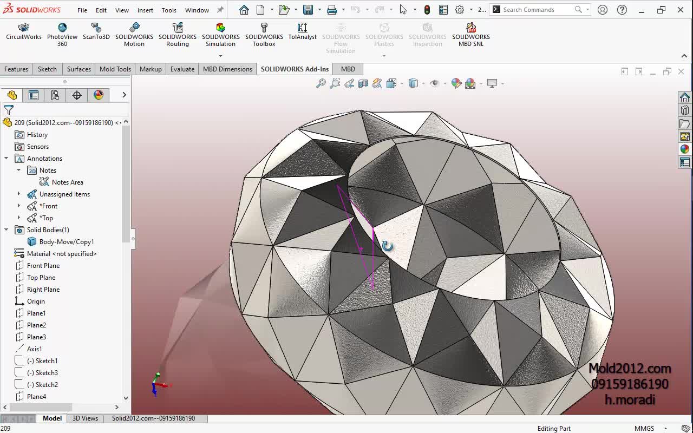Open the PropertyManager tab in the panel

coord(34,95)
